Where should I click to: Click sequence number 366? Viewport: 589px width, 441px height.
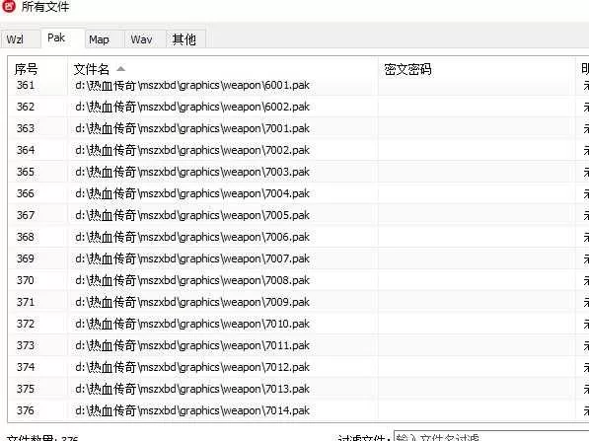point(26,193)
